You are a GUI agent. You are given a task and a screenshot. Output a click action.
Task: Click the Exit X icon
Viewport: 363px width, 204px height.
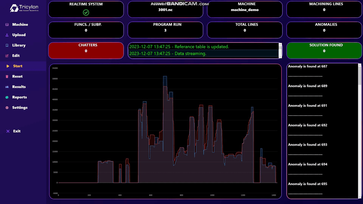coord(8,131)
